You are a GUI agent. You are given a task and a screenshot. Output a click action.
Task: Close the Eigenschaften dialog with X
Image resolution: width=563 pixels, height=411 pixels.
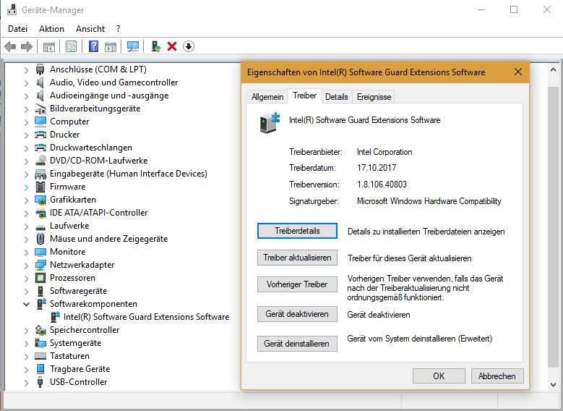518,72
